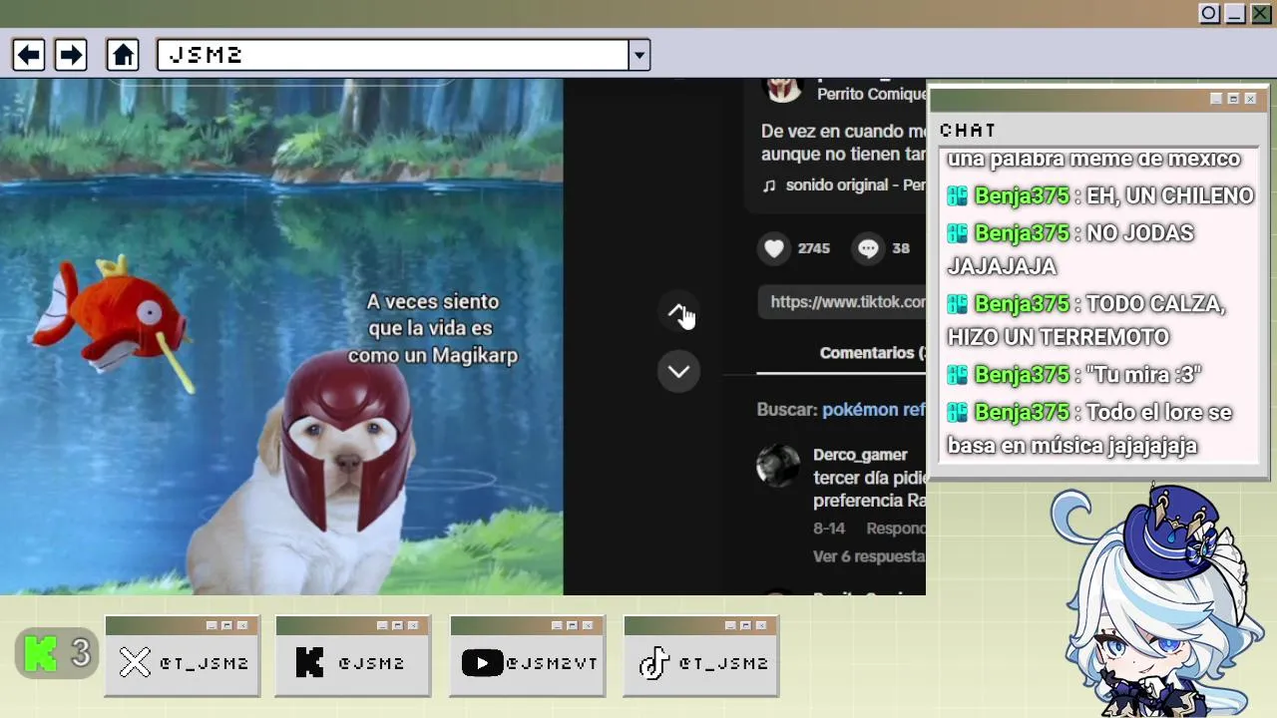
Task: Click the 'Tu mira :3' chat message
Action: point(1073,375)
